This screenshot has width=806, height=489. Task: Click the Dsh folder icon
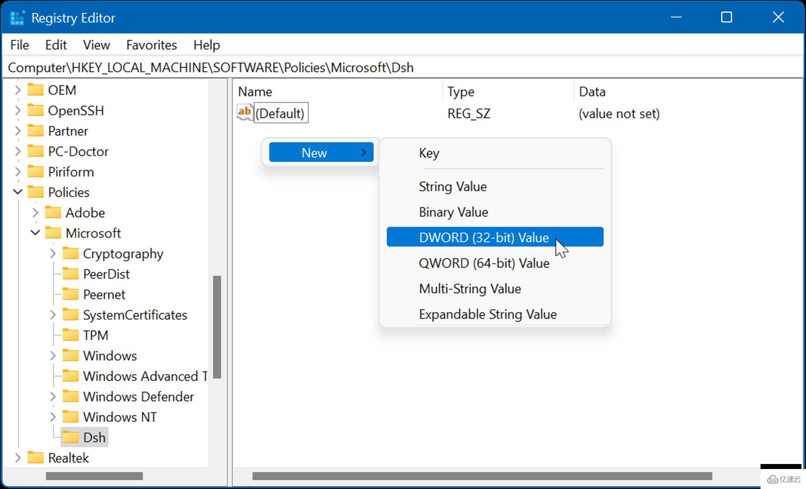pyautogui.click(x=70, y=437)
